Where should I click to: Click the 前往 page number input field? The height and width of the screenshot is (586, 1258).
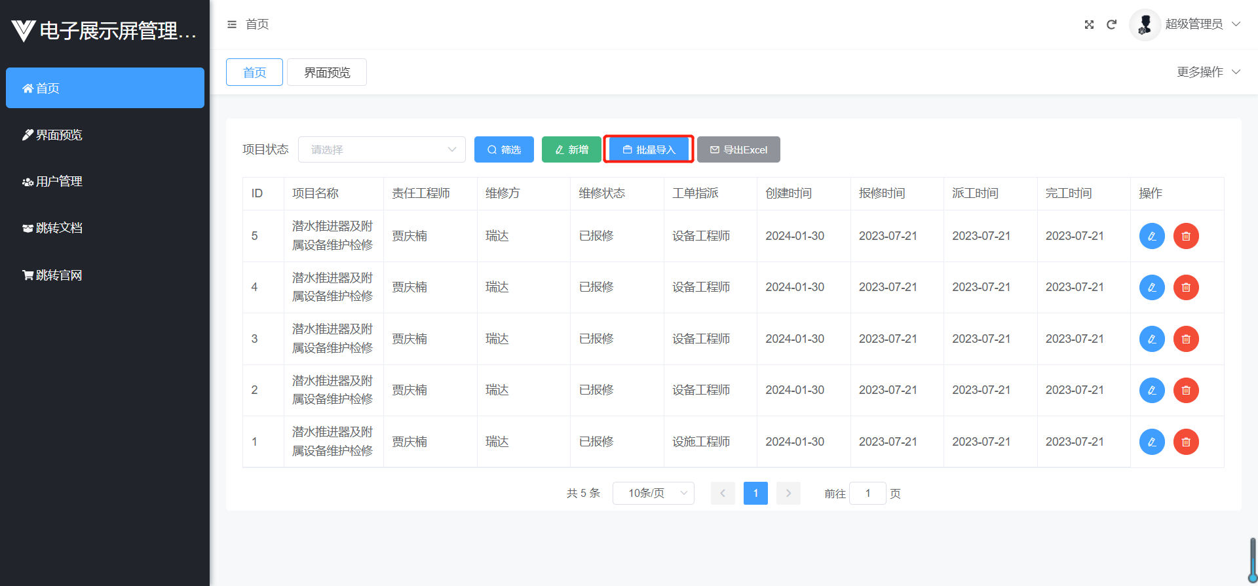[867, 493]
